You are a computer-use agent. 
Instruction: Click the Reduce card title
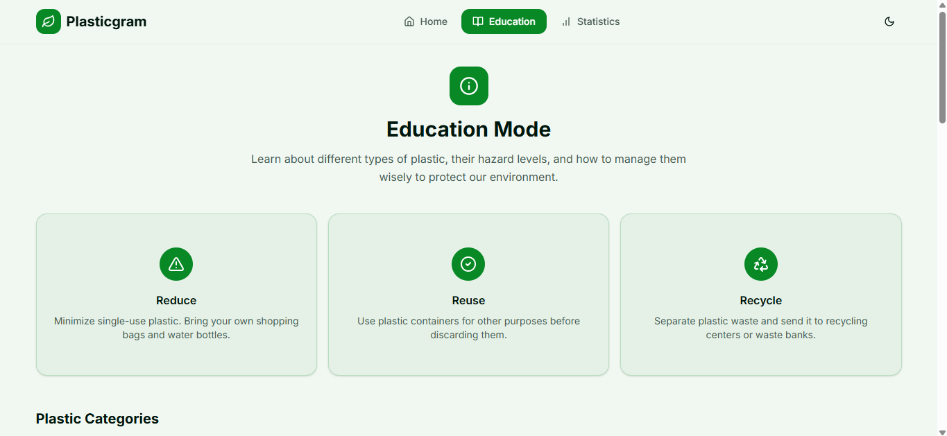176,300
